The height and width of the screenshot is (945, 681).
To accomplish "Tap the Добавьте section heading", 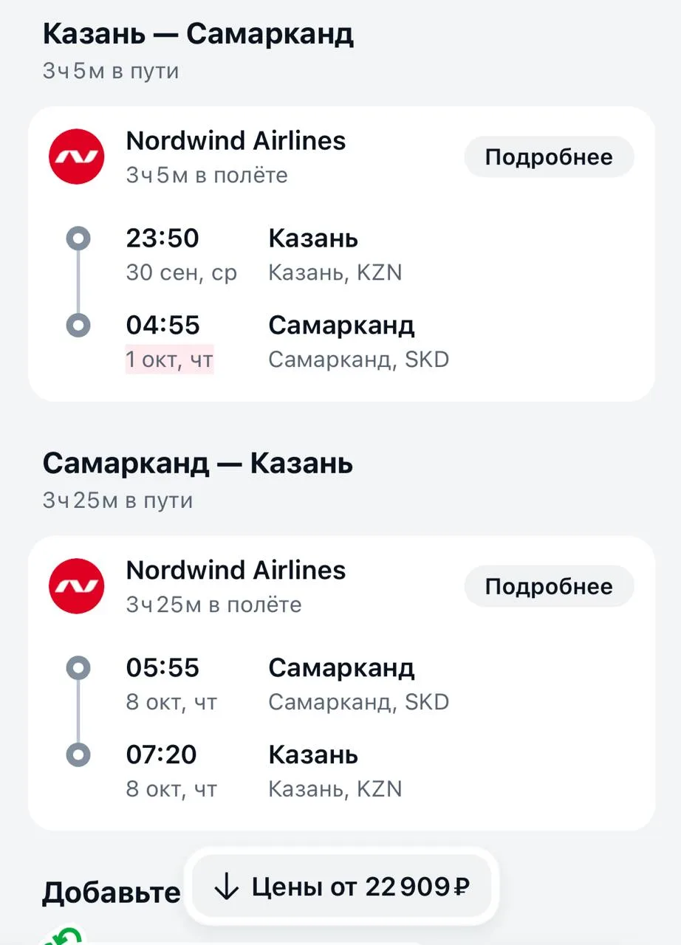I will (112, 893).
